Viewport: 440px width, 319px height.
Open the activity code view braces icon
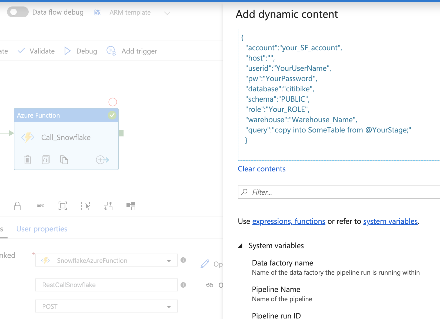(x=46, y=160)
